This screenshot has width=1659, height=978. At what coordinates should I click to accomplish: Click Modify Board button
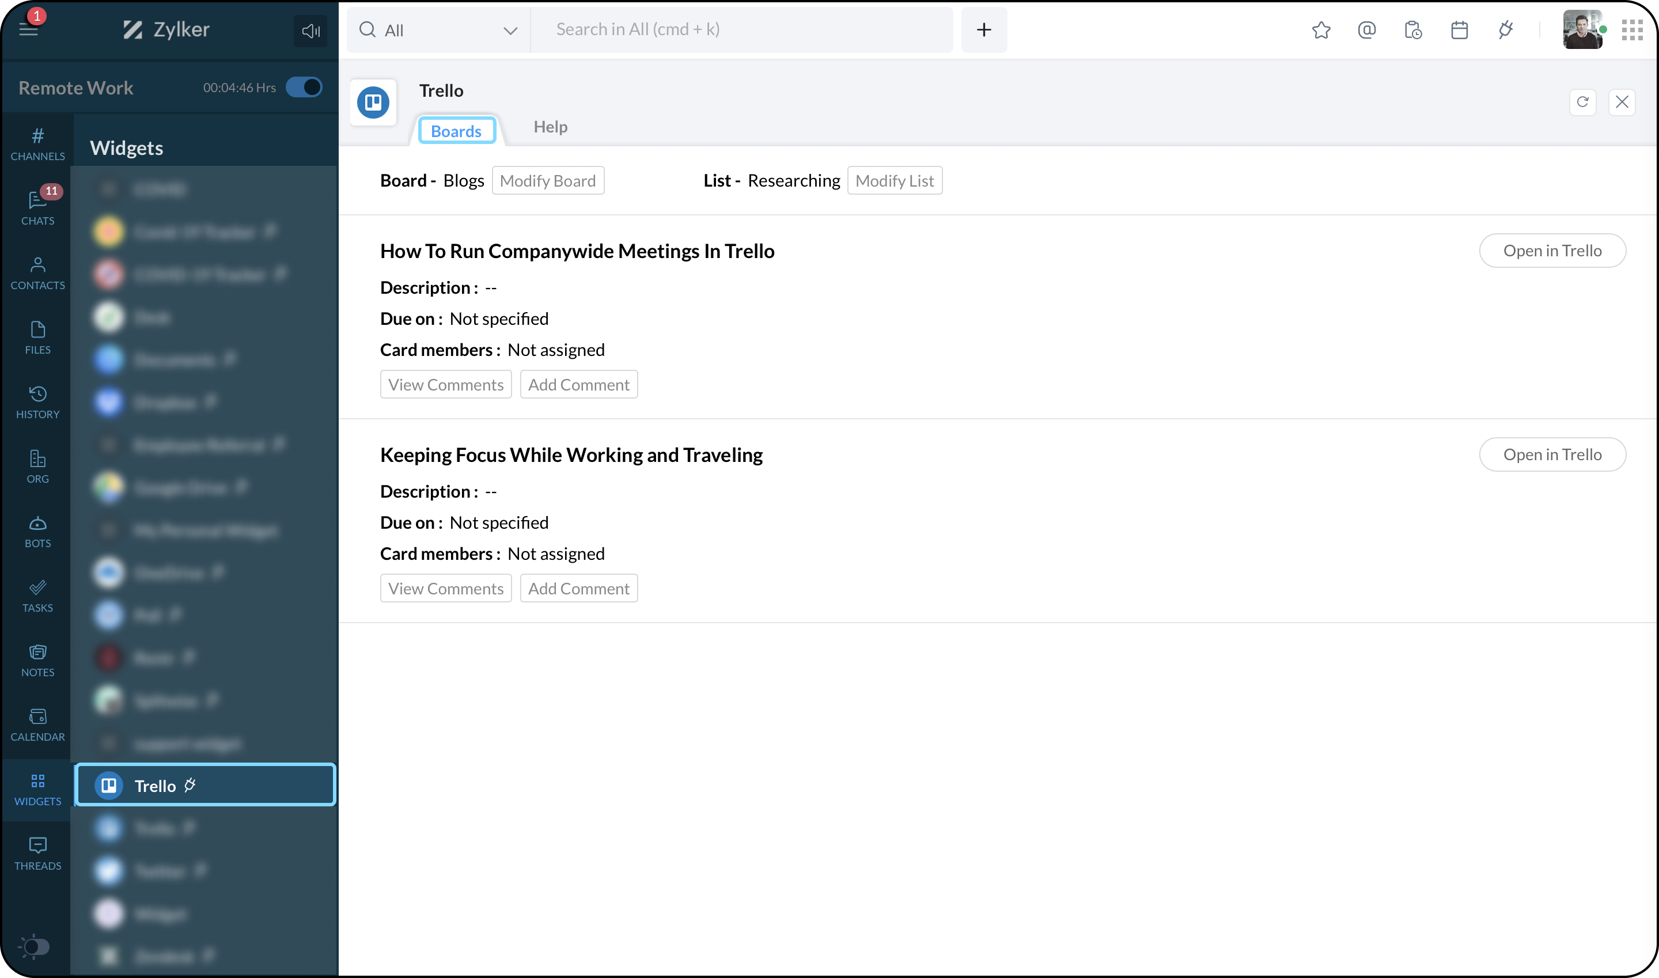coord(548,181)
